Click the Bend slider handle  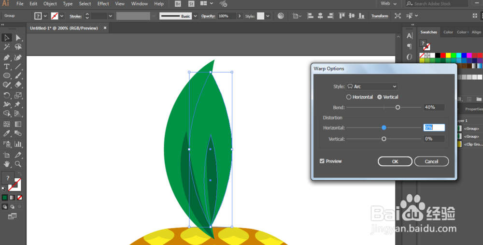(398, 107)
